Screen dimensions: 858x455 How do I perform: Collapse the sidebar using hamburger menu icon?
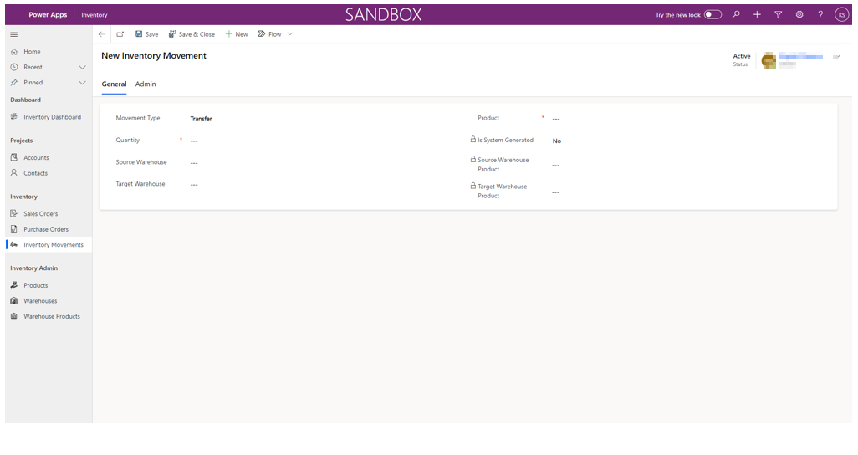[x=14, y=34]
